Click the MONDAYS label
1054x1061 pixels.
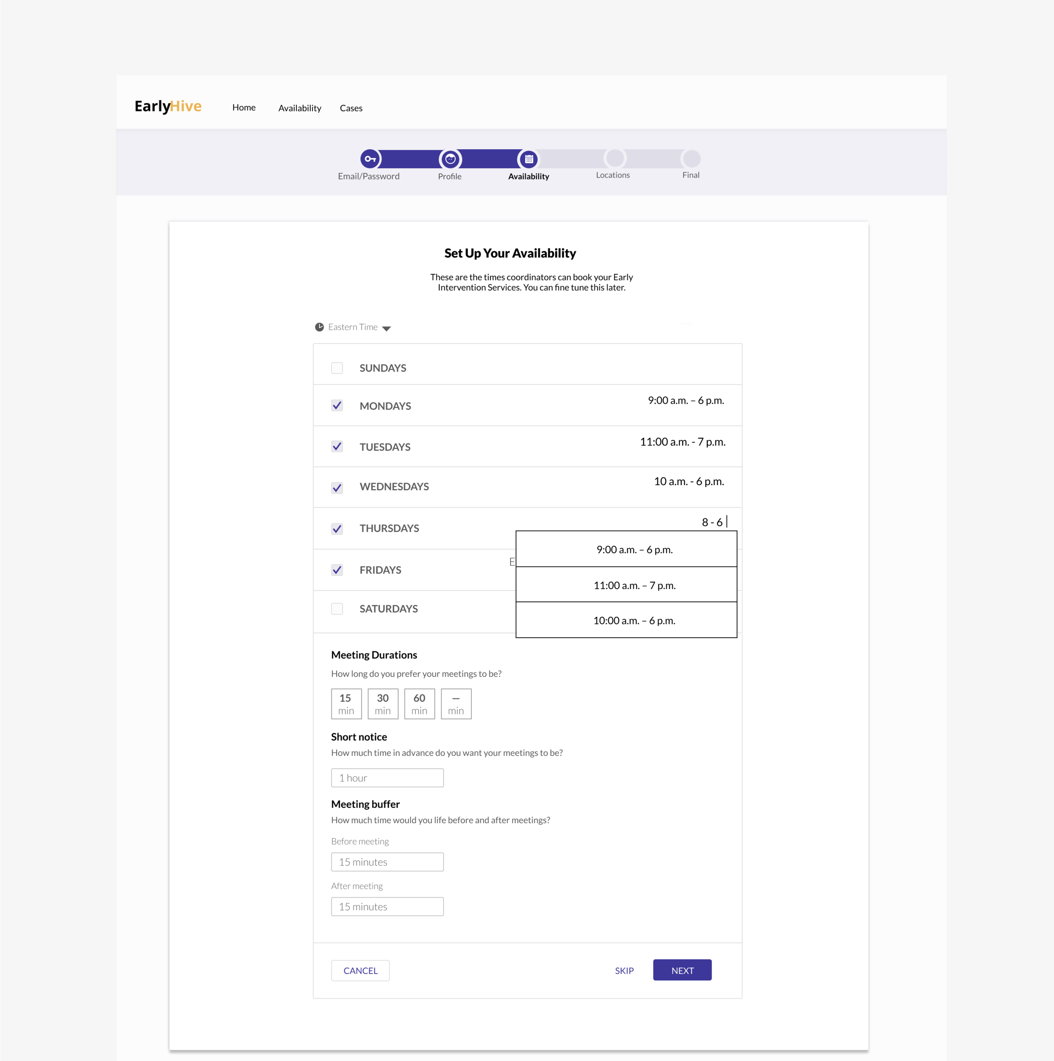coord(385,406)
